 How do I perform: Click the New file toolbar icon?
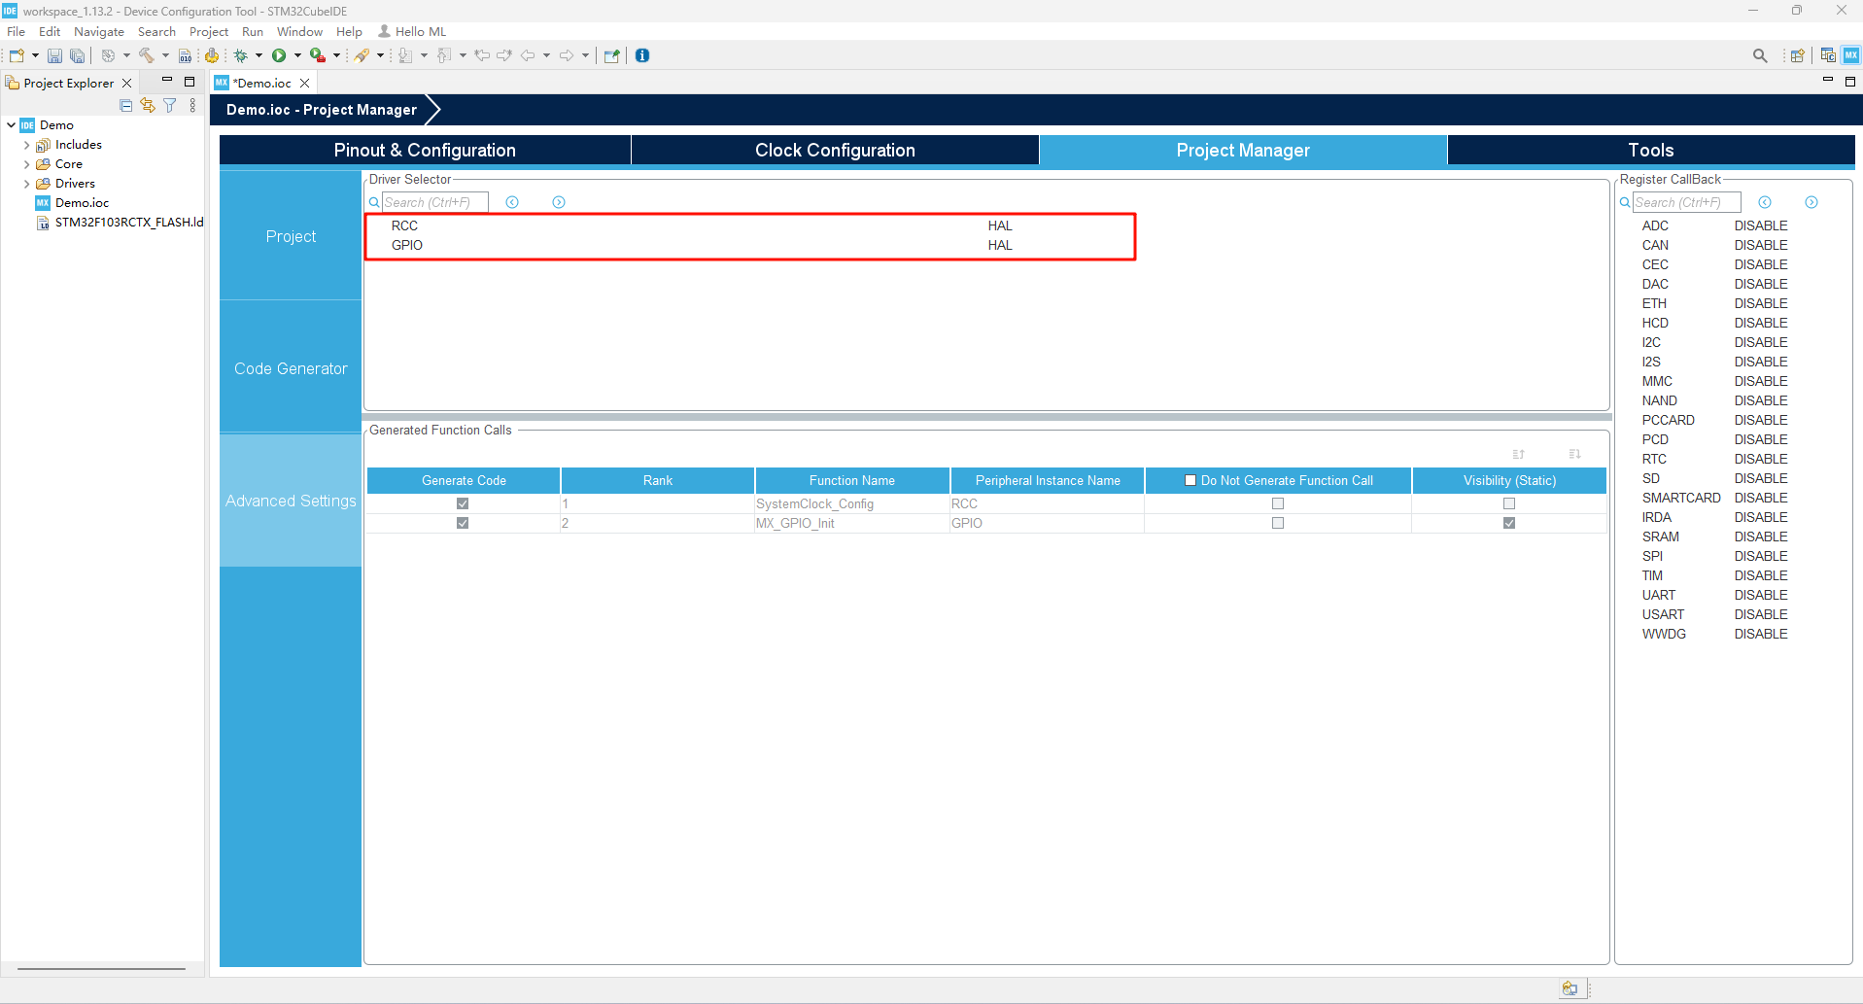pyautogui.click(x=17, y=55)
